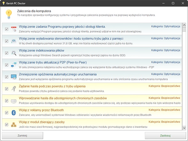This screenshot has width=188, height=141.
Task: Uncheck Żądanie hasła podczas powrotu checkbox
Action: tap(7, 89)
